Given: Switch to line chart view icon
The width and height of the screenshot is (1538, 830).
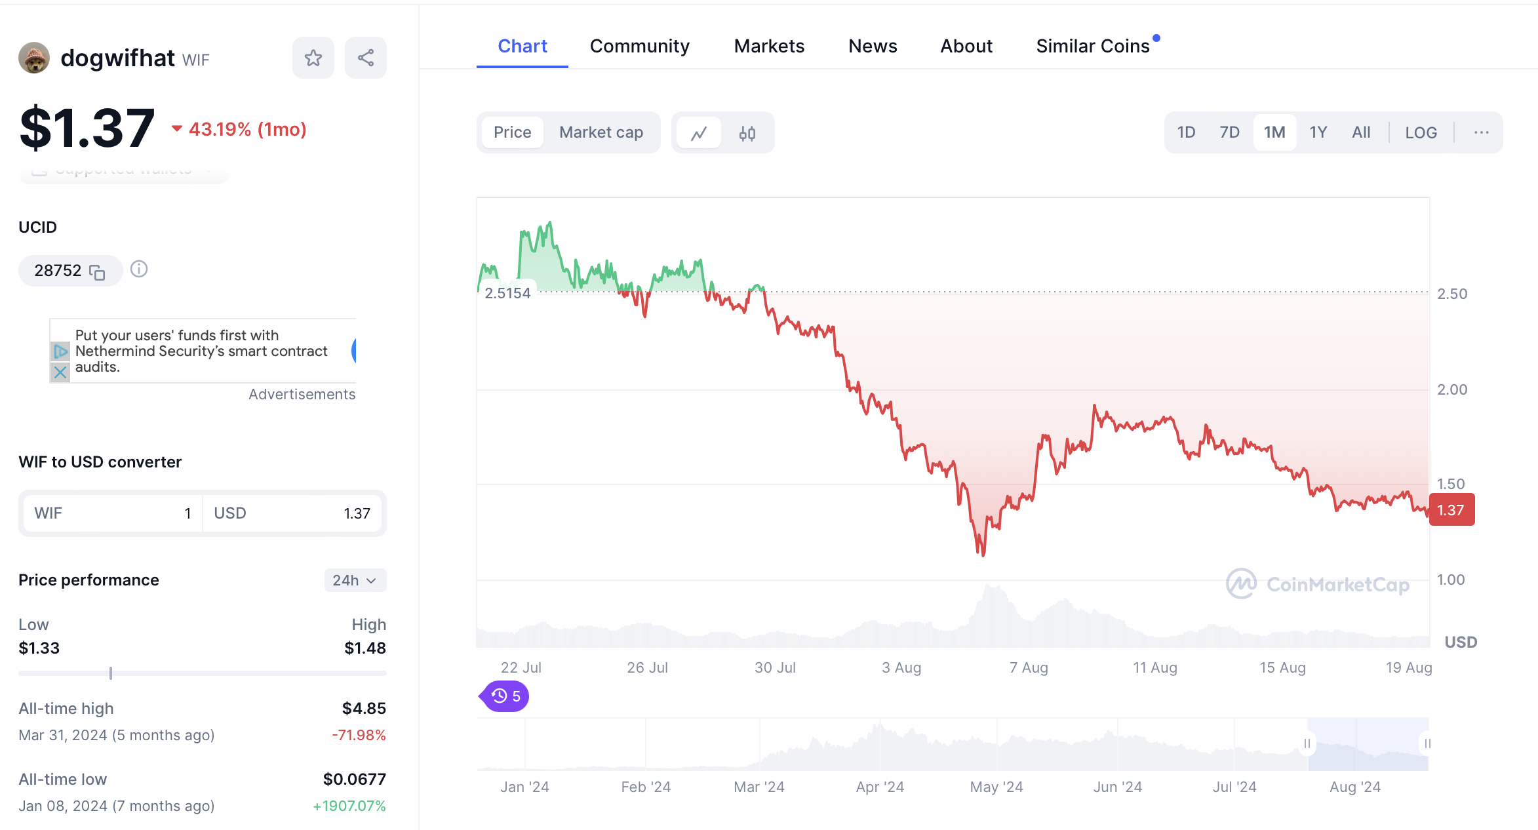Looking at the screenshot, I should pos(699,133).
